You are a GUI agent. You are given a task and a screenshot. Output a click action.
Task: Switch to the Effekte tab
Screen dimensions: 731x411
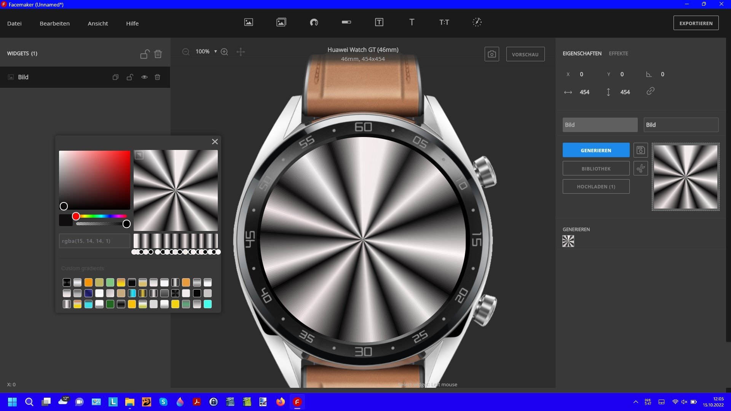(x=618, y=54)
